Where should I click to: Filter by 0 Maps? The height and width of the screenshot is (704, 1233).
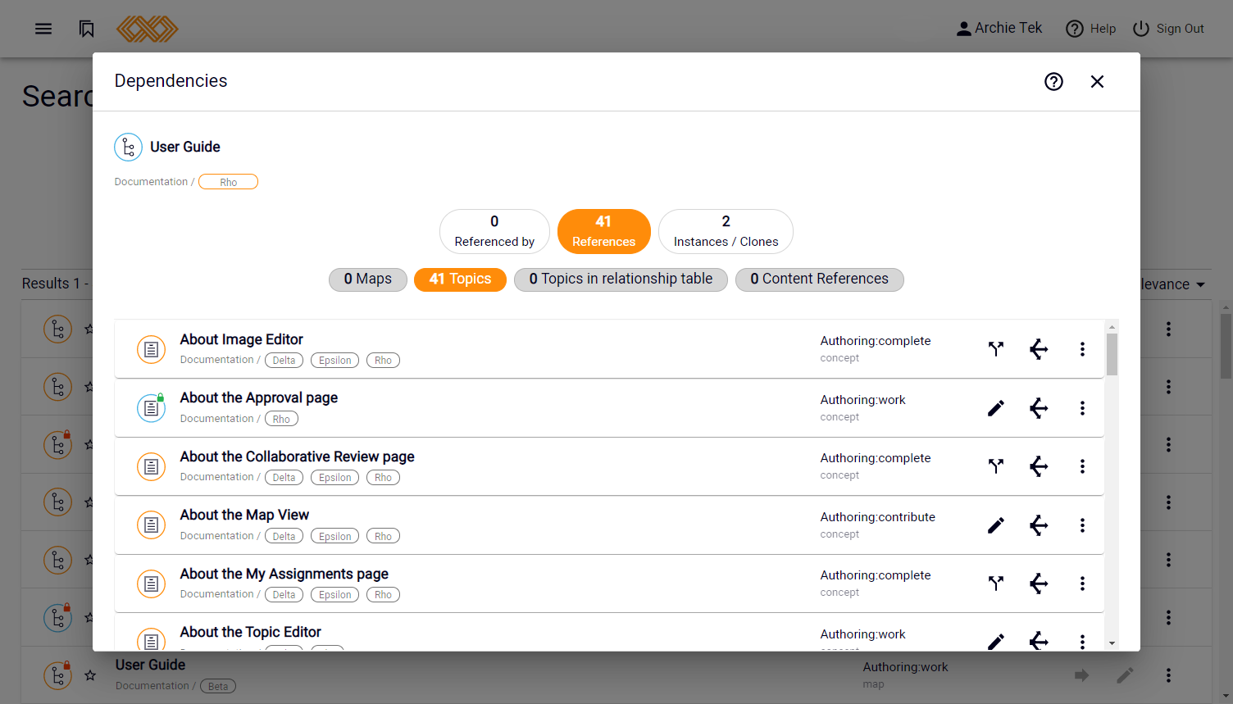point(368,279)
